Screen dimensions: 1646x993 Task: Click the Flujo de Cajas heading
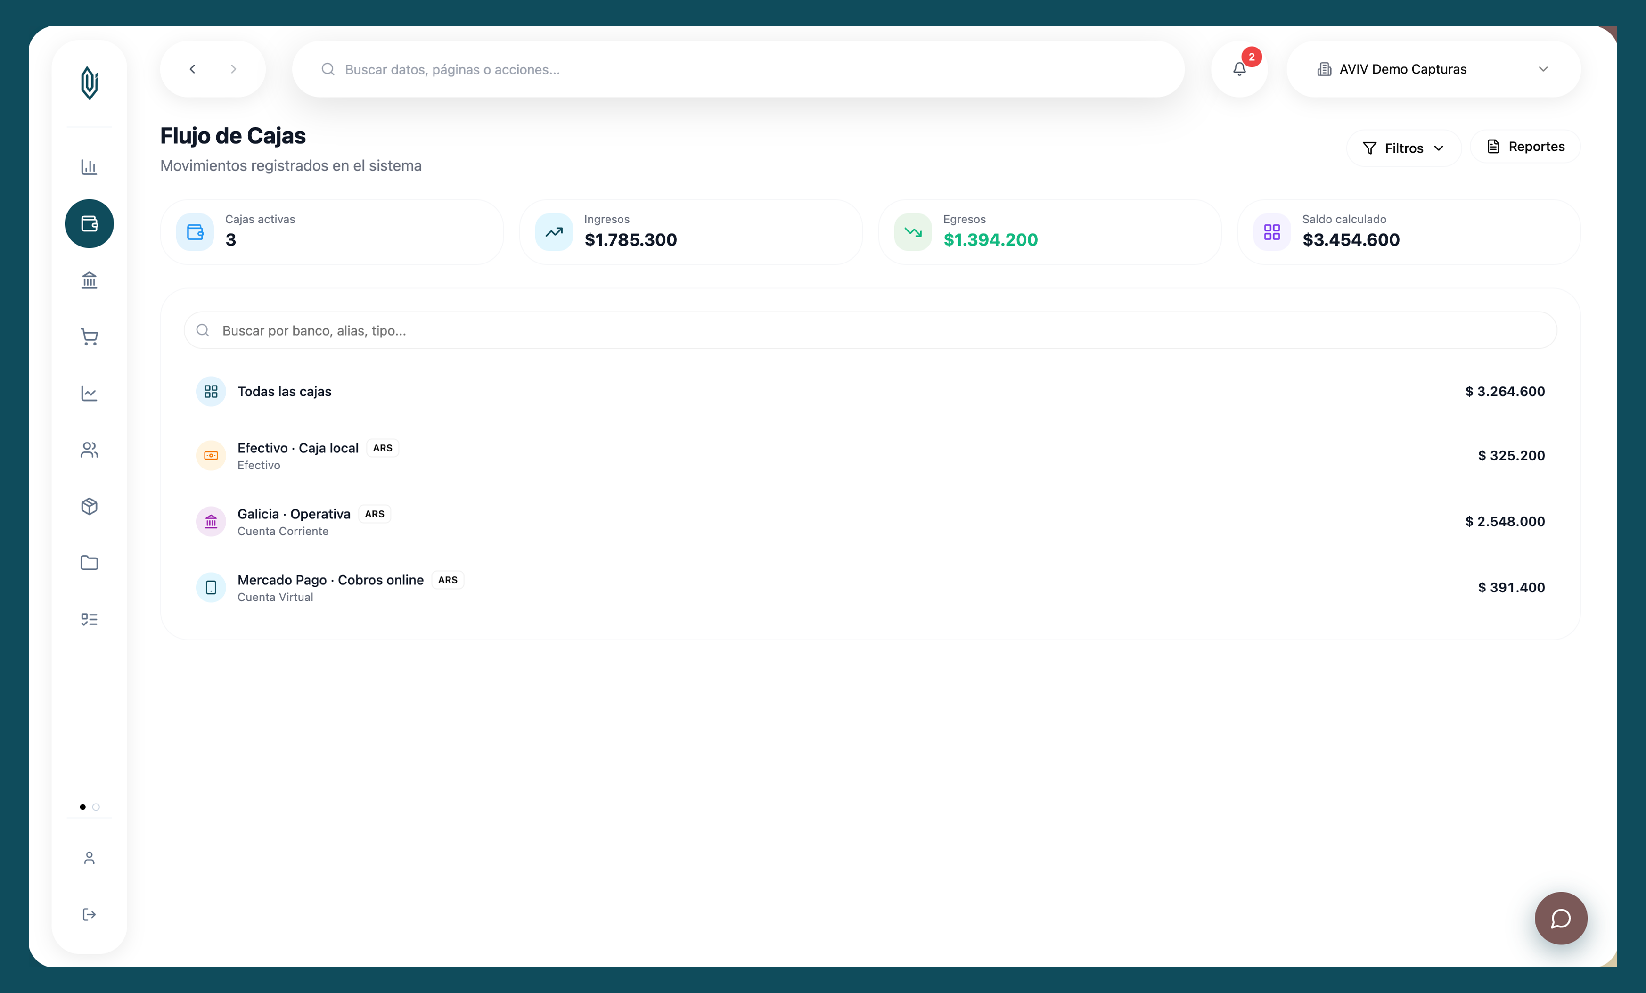coord(233,136)
